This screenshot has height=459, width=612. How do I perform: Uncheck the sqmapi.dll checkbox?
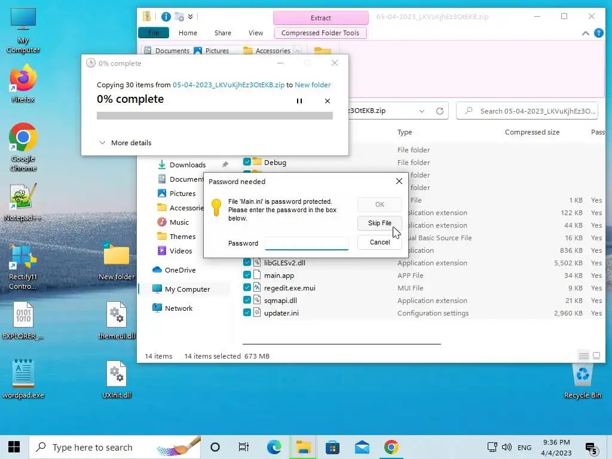tap(247, 300)
